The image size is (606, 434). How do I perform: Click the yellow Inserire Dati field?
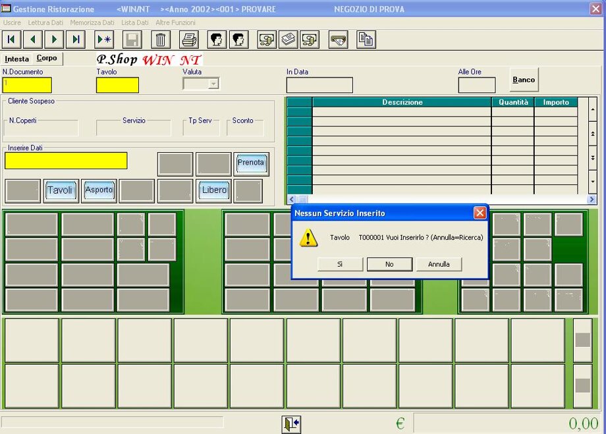click(66, 161)
